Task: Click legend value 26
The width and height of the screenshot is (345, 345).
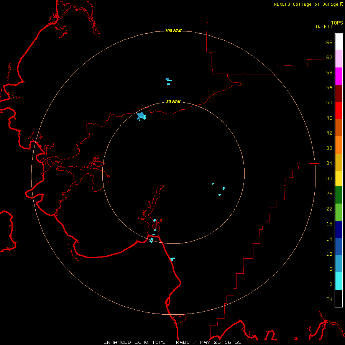Action: pos(329,194)
